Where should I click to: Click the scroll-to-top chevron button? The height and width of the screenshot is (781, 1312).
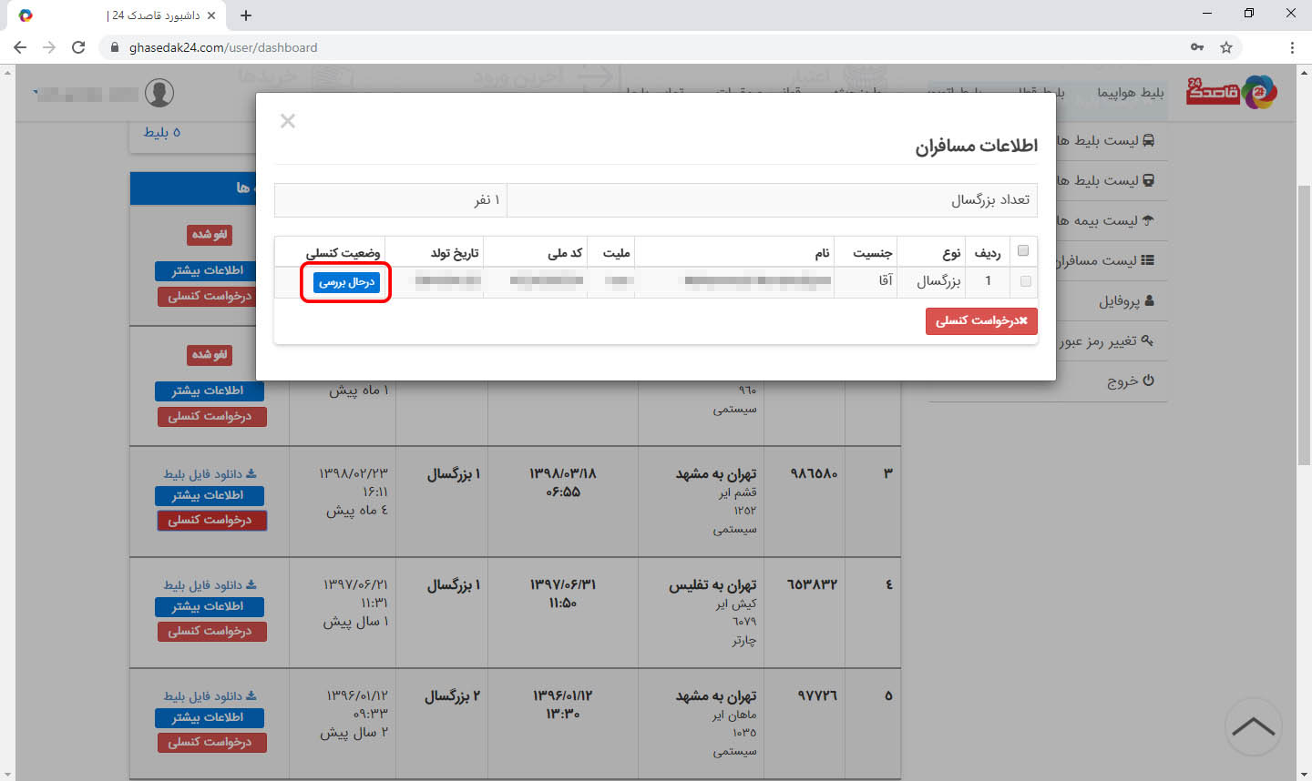tap(1254, 726)
